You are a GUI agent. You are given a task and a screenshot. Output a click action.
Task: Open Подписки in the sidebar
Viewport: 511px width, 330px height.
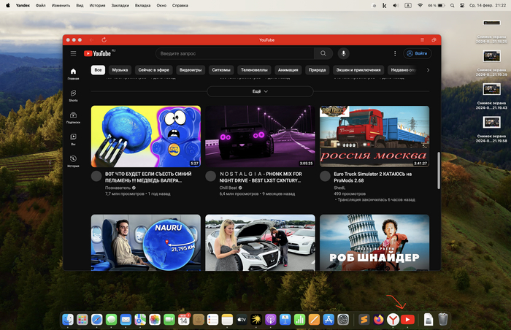tap(73, 118)
